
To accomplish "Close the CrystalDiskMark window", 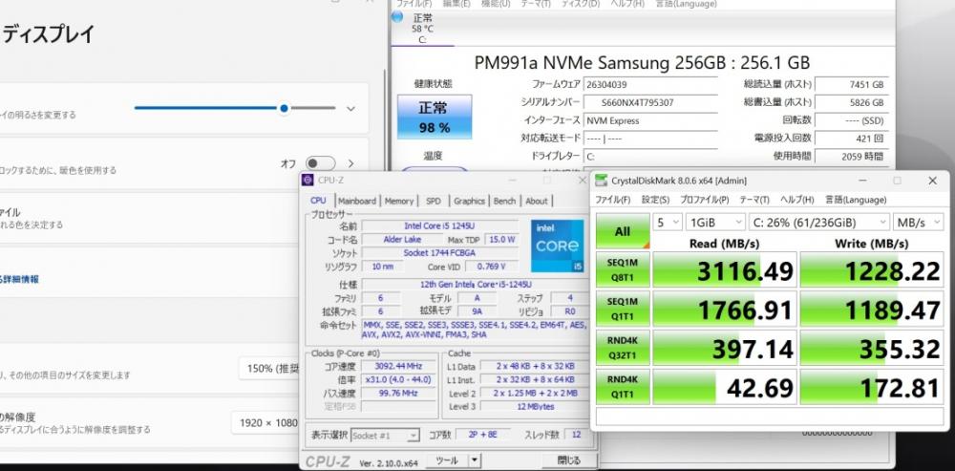I will pos(932,181).
